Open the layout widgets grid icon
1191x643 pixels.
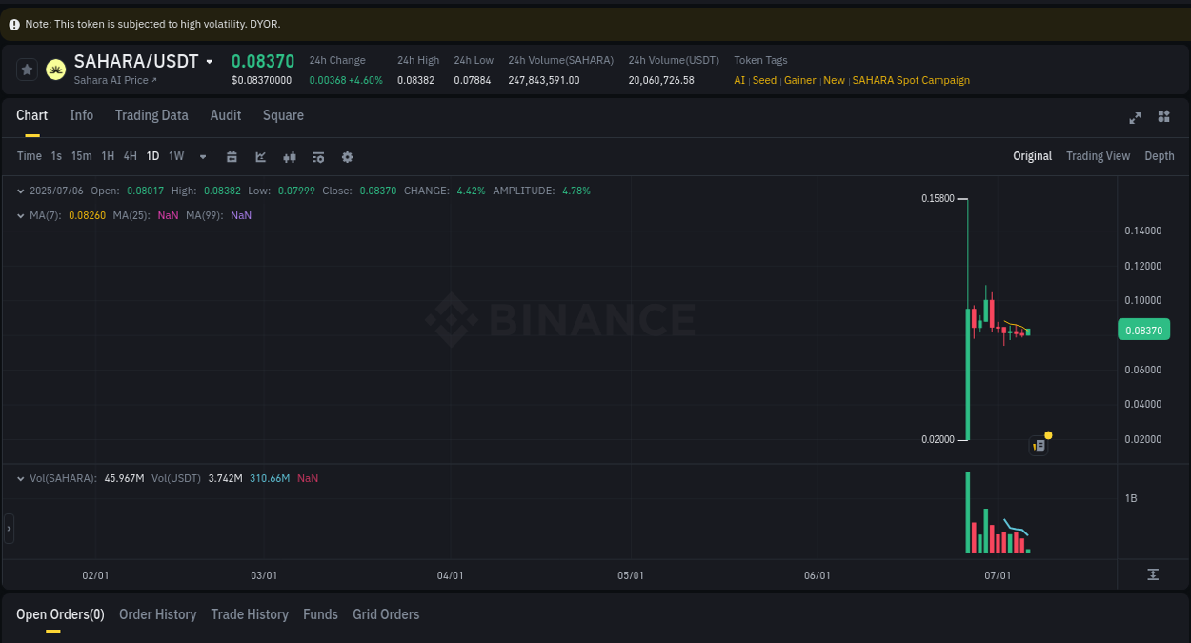(1163, 116)
